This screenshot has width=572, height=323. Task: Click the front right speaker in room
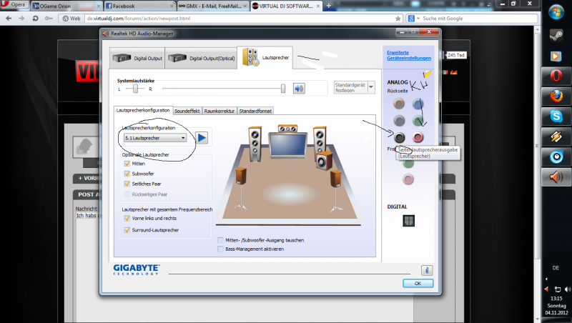pos(320,140)
